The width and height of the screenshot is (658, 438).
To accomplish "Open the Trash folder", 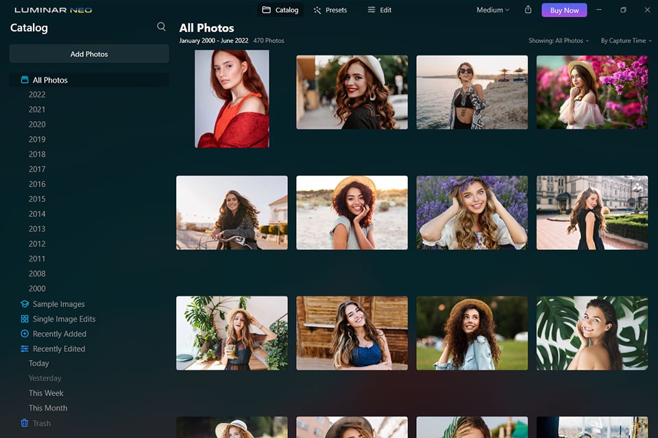I will 42,424.
